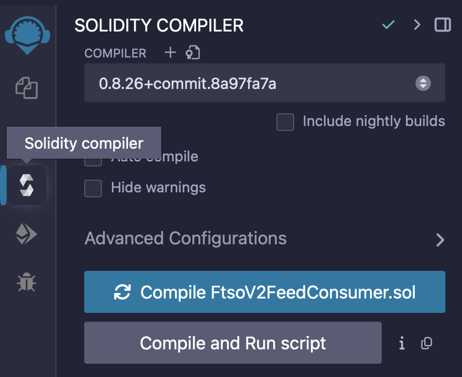Expand Advanced Configurations with the chevron arrow
Viewport: 462px width, 377px height.
tap(440, 239)
